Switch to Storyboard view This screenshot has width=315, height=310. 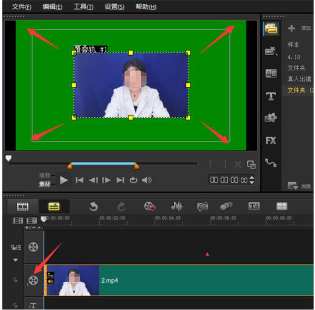(x=23, y=206)
